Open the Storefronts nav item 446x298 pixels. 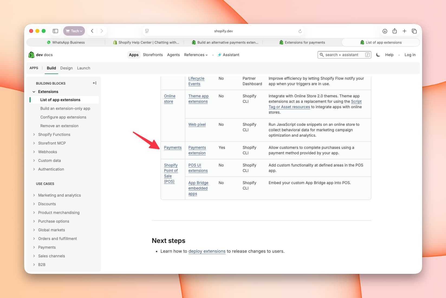tap(153, 55)
